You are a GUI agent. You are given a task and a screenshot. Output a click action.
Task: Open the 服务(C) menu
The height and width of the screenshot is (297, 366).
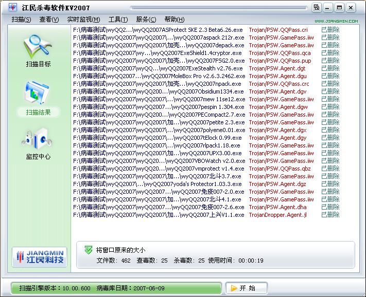(x=146, y=20)
